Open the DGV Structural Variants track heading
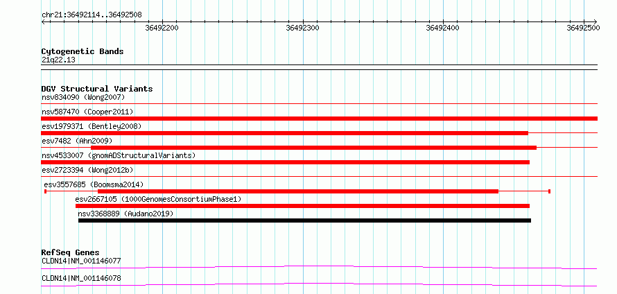The image size is (617, 294). pos(97,89)
